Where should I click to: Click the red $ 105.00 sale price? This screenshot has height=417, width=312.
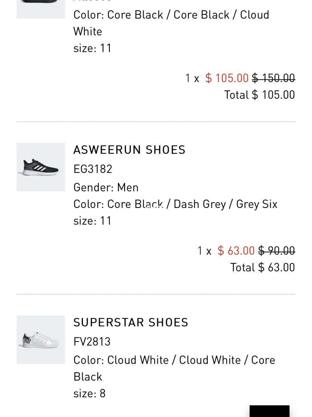(227, 78)
